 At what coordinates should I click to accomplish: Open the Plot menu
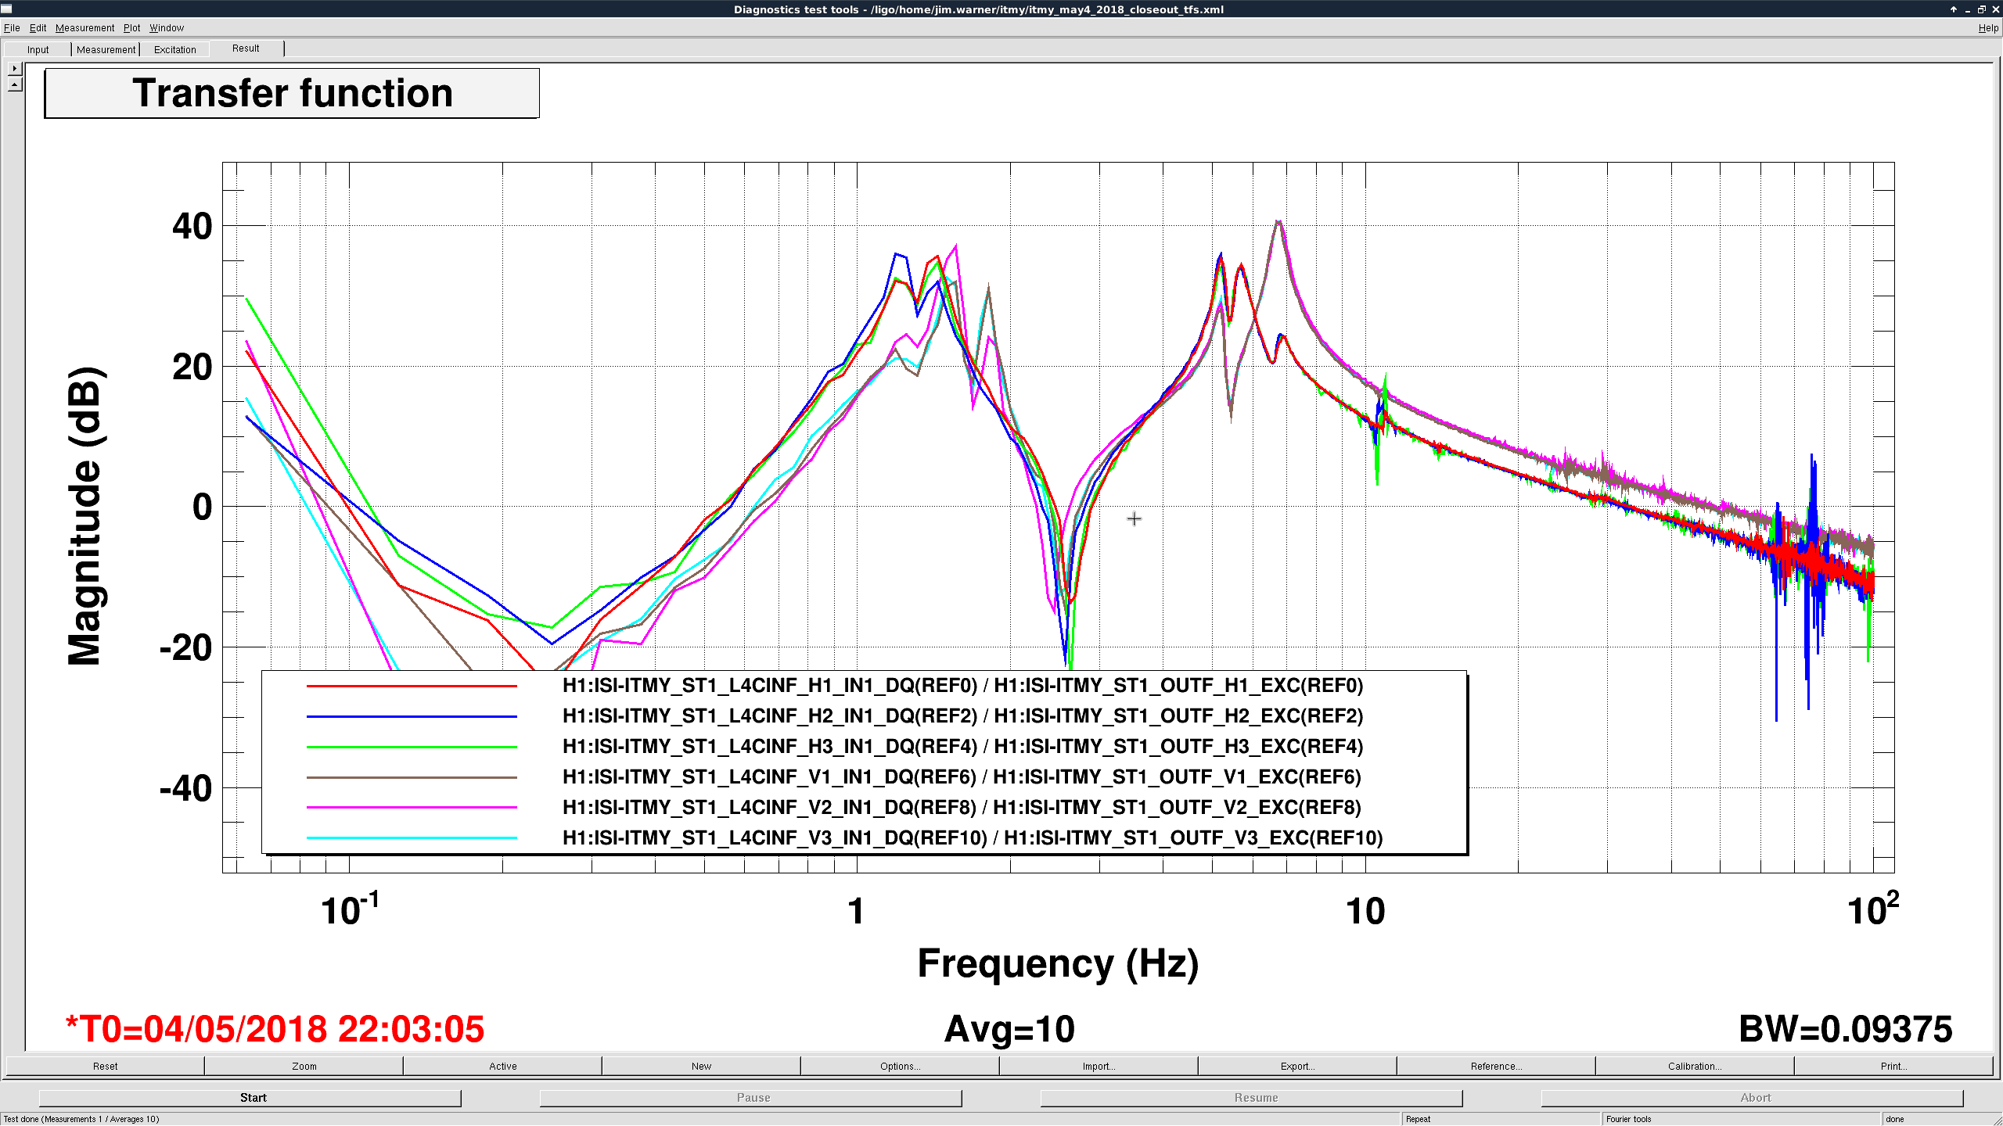[x=131, y=27]
